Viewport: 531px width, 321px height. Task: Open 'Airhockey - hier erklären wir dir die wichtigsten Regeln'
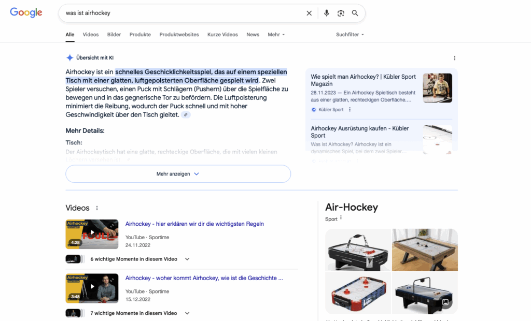coord(194,224)
